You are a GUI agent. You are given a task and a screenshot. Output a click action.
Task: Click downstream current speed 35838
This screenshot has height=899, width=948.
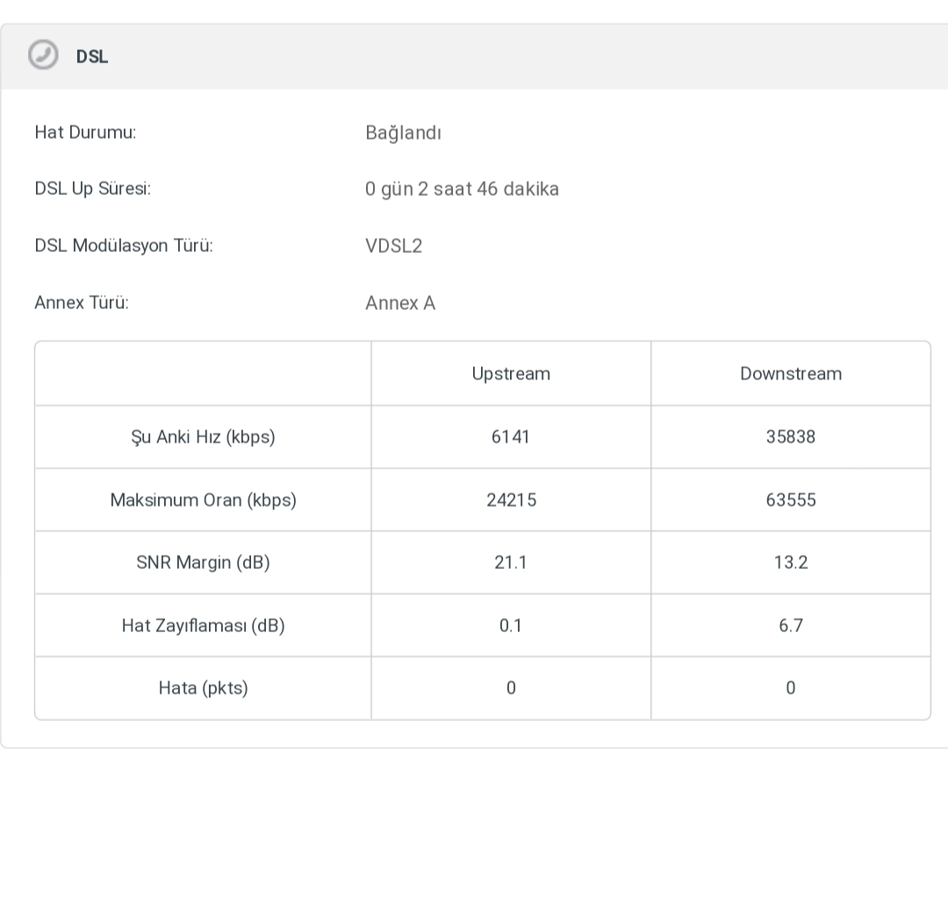point(790,437)
